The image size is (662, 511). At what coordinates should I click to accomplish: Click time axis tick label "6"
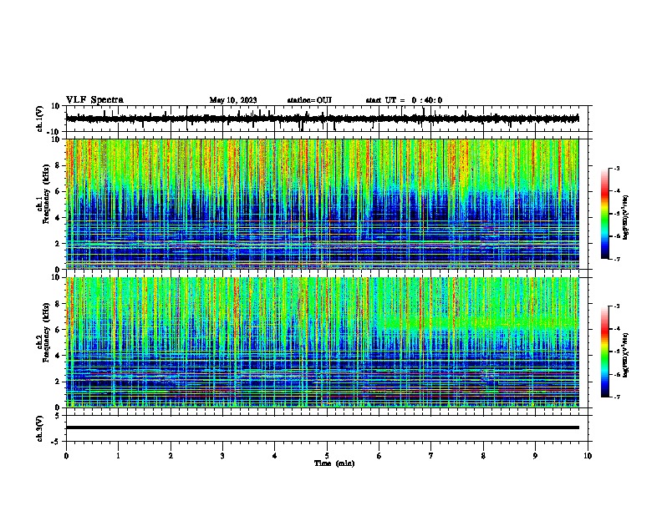[x=379, y=456]
